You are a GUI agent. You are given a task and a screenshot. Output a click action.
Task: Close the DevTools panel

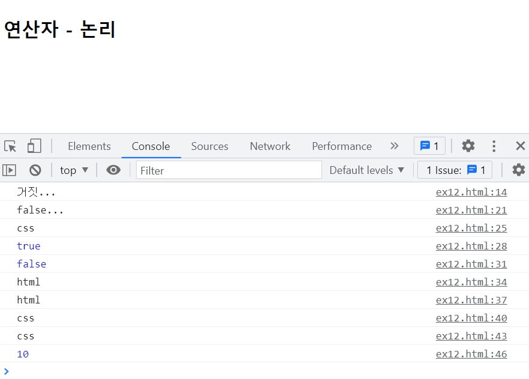pos(521,146)
